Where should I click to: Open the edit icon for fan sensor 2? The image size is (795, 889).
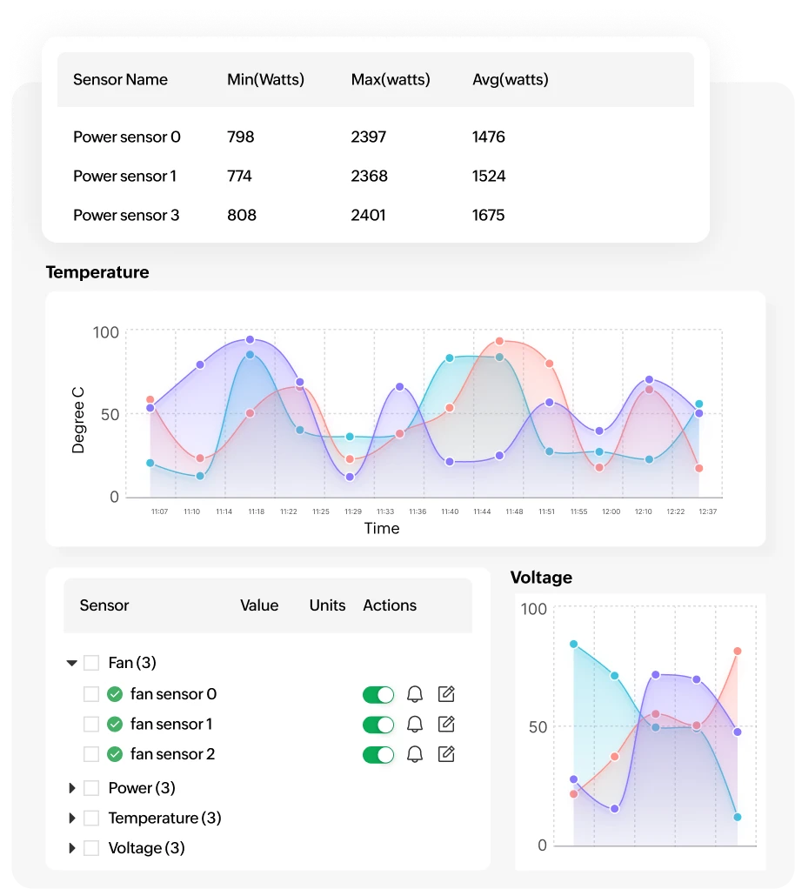tap(445, 754)
